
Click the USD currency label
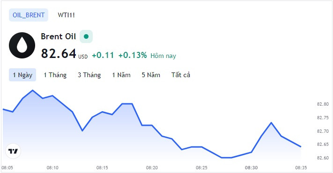(83, 57)
